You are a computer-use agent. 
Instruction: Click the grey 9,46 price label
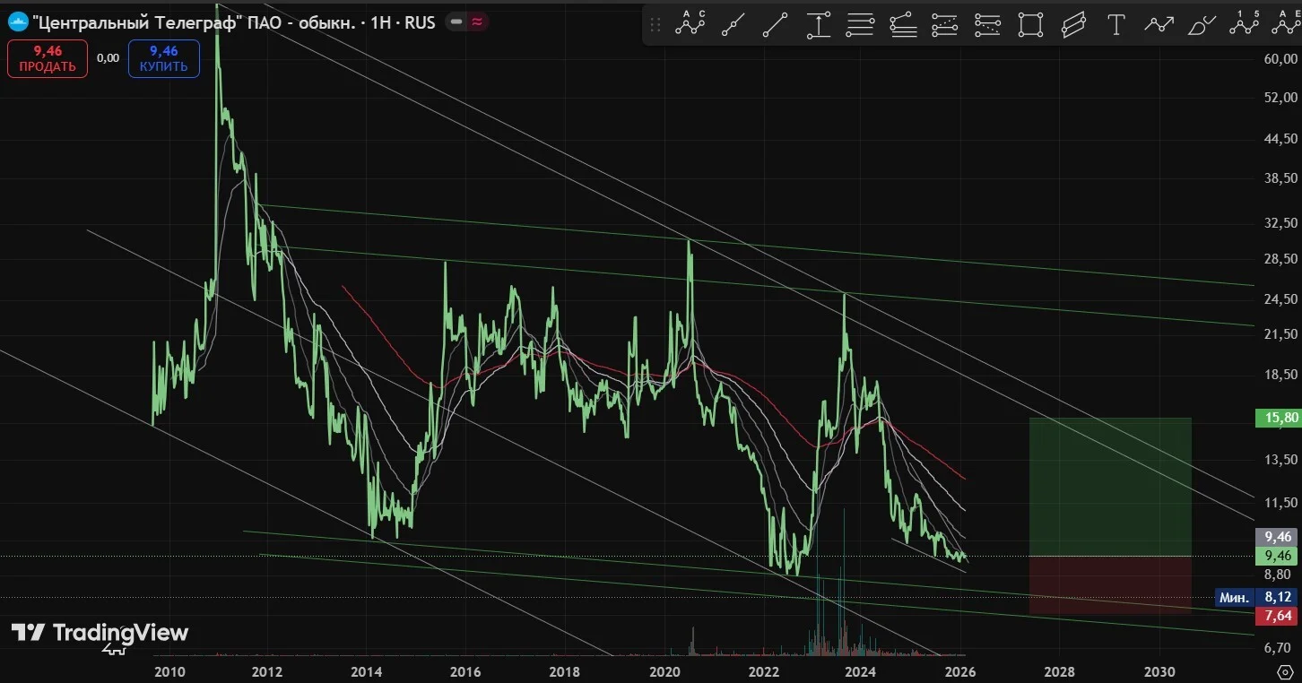(1278, 537)
